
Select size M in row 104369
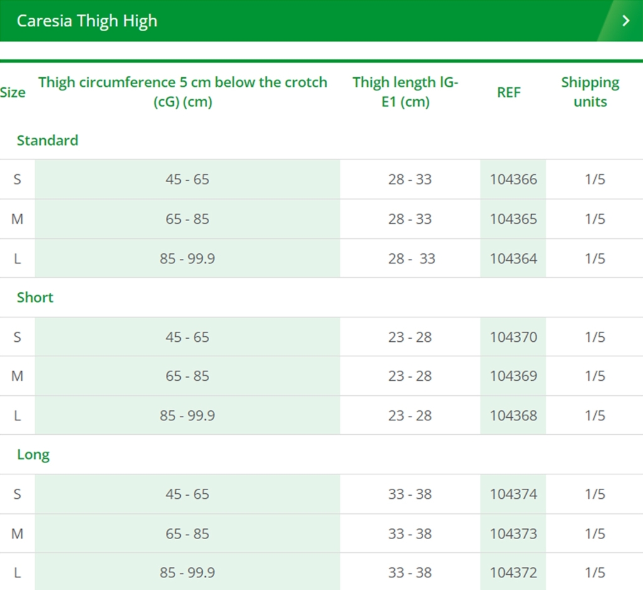click(17, 376)
